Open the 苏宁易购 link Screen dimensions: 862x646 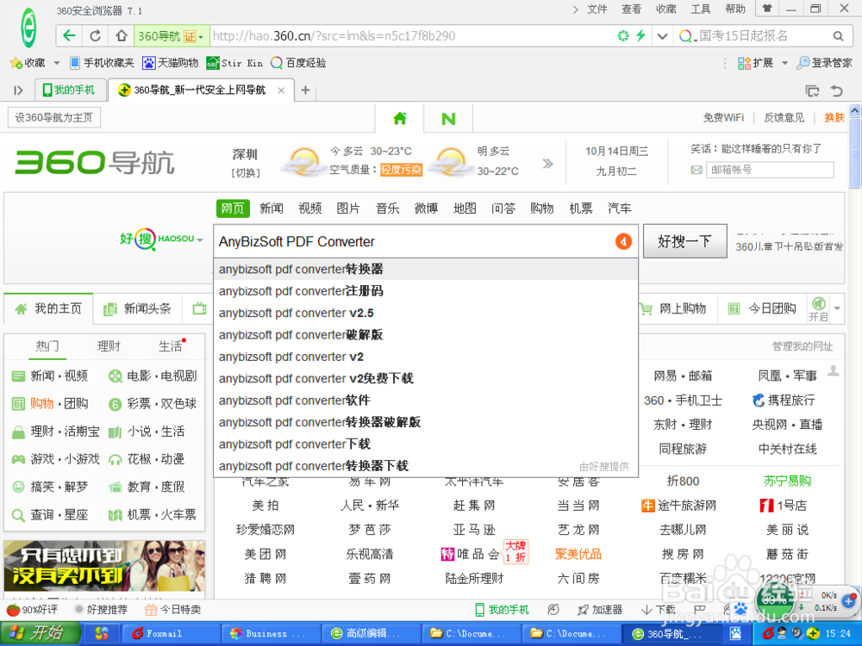coord(787,481)
